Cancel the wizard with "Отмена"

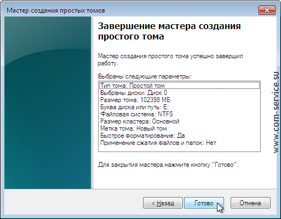tap(250, 203)
